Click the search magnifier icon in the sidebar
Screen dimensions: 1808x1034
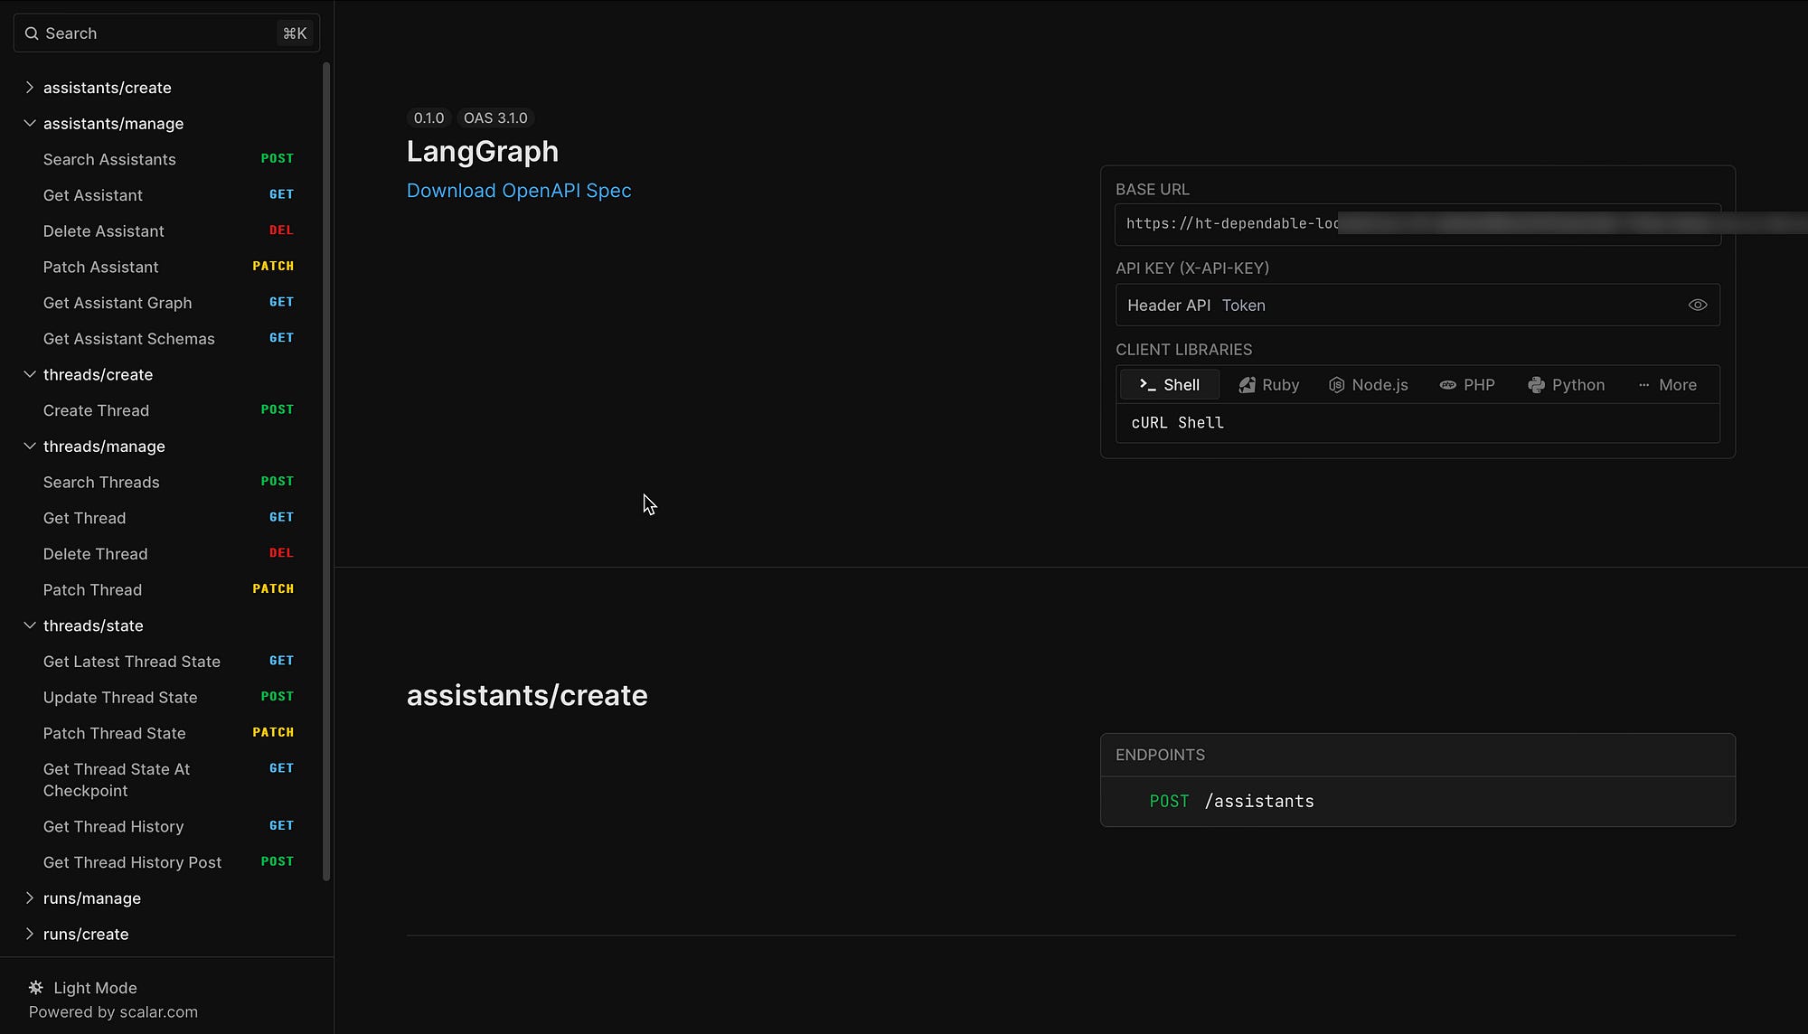point(32,33)
